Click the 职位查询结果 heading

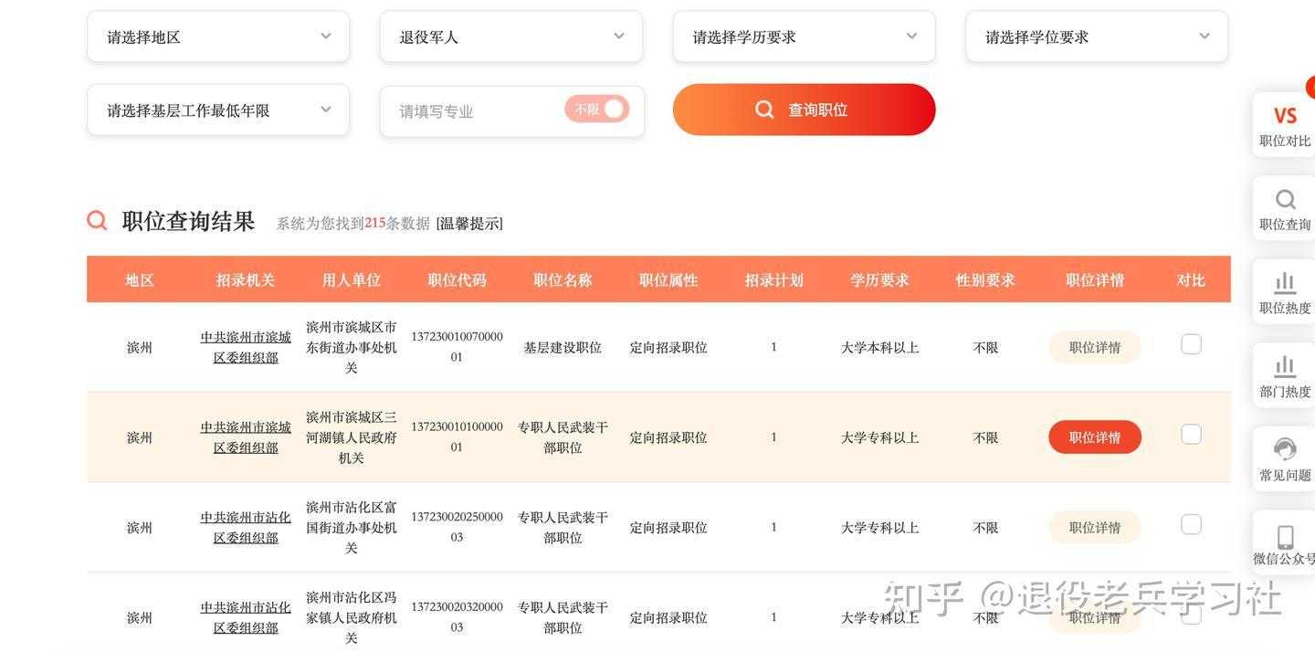(x=188, y=221)
